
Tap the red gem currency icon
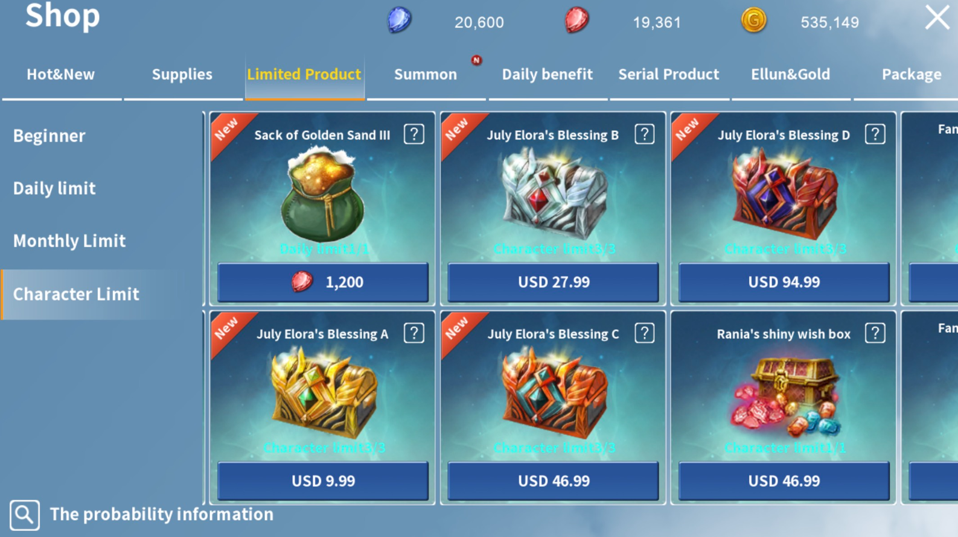point(576,20)
